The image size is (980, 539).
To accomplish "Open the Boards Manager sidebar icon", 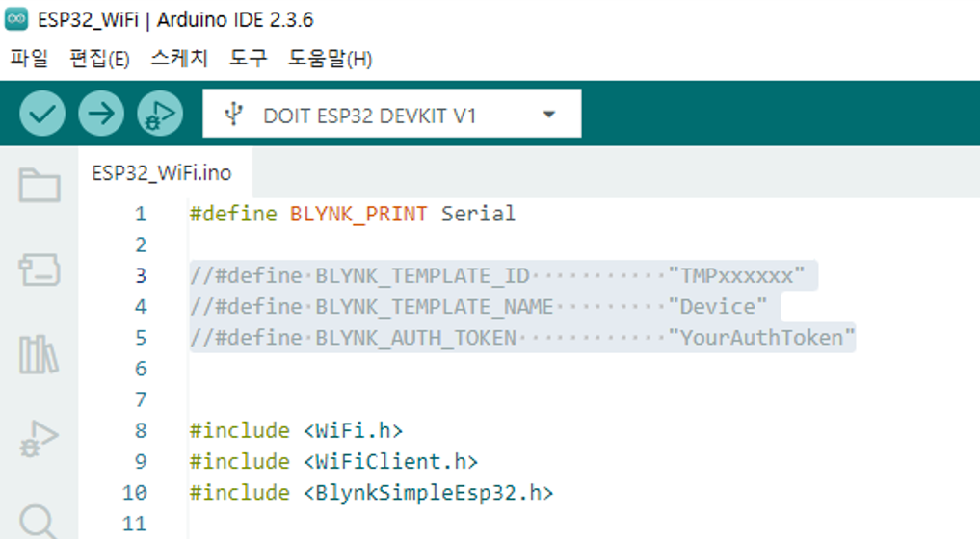I will tap(40, 269).
